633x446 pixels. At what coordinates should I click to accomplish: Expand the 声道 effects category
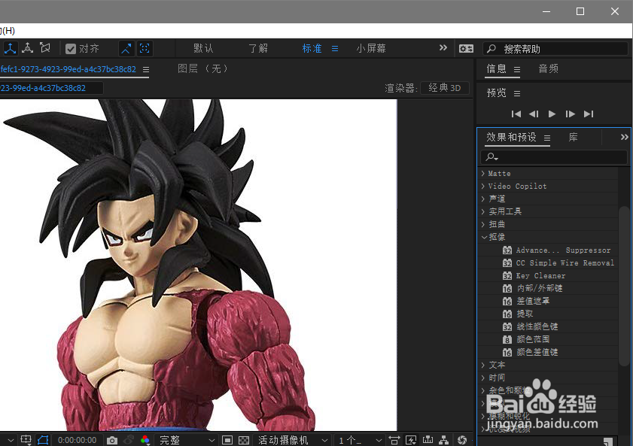tap(483, 199)
